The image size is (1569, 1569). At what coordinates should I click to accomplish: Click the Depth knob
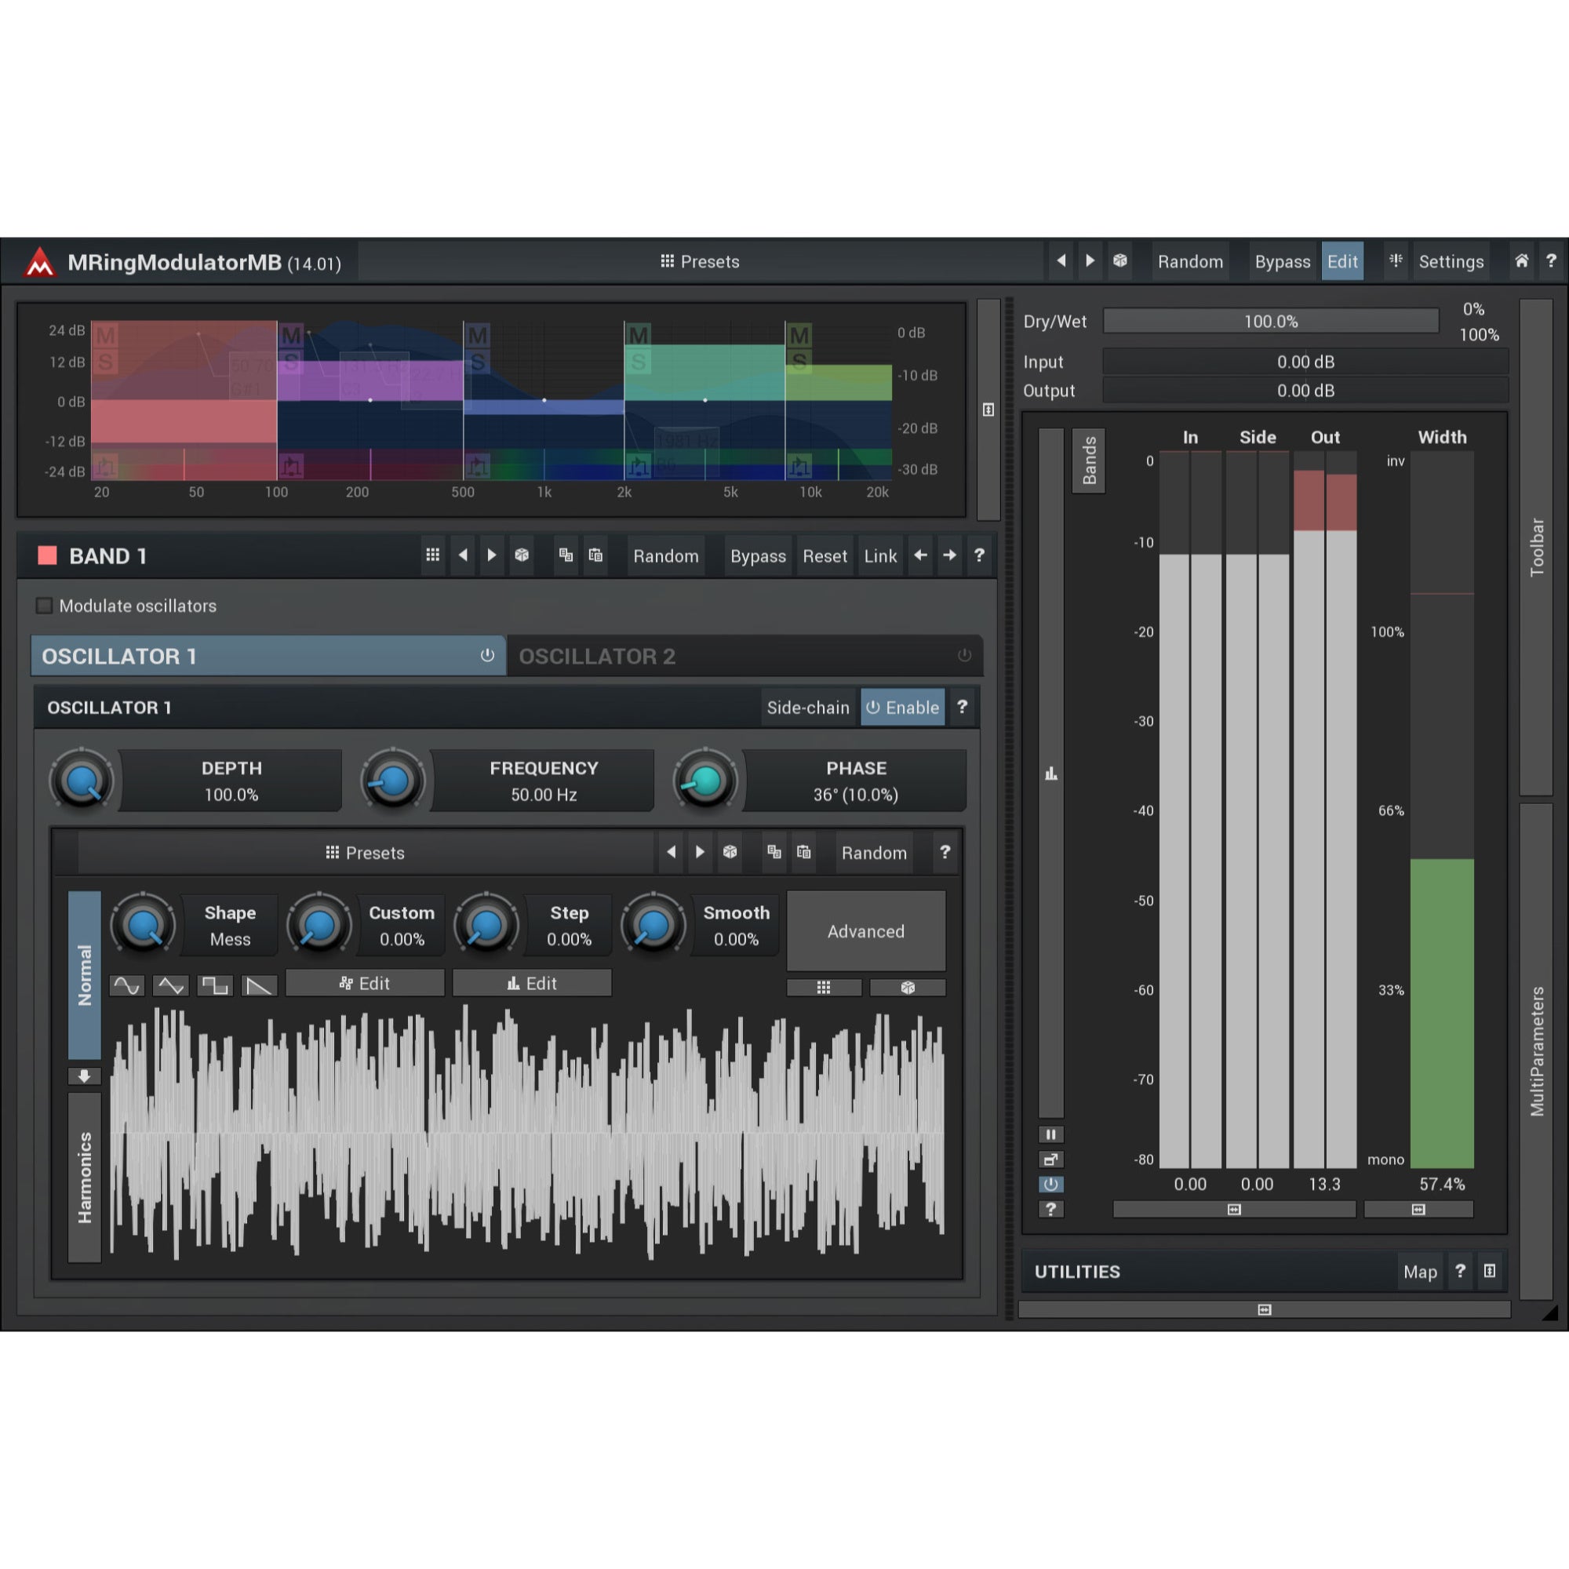pyautogui.click(x=82, y=781)
